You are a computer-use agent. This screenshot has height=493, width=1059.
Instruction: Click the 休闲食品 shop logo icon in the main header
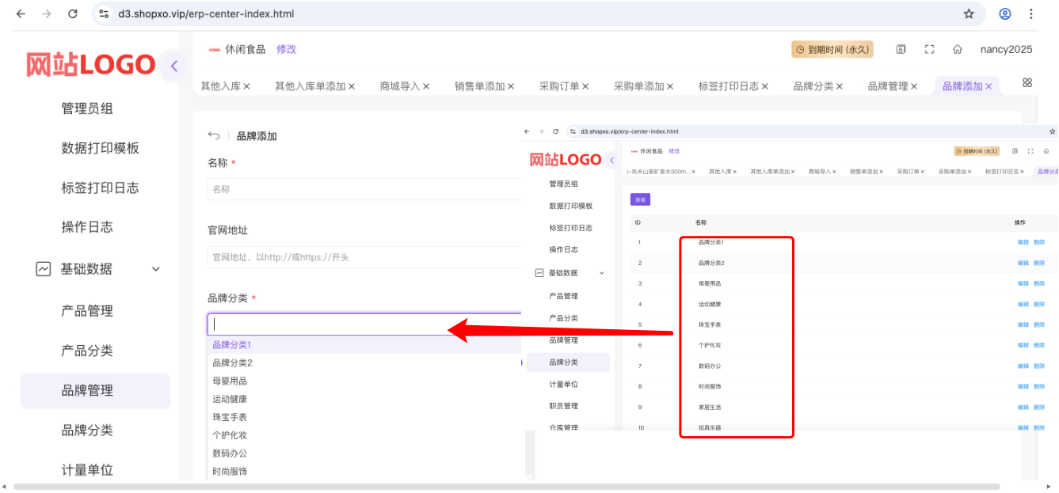(x=214, y=49)
